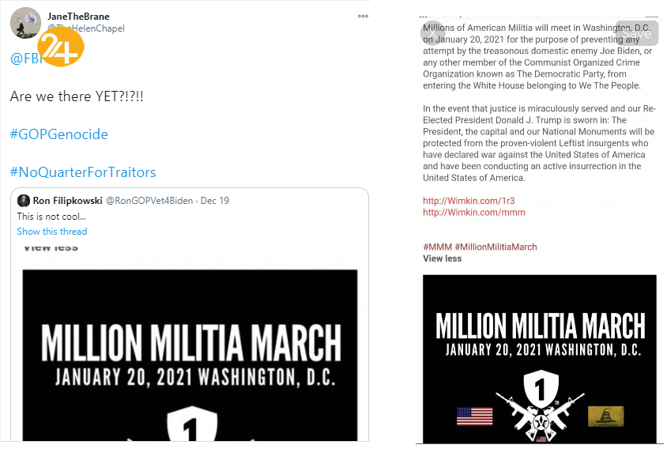Click the Dec 19 tweet date

(x=215, y=201)
